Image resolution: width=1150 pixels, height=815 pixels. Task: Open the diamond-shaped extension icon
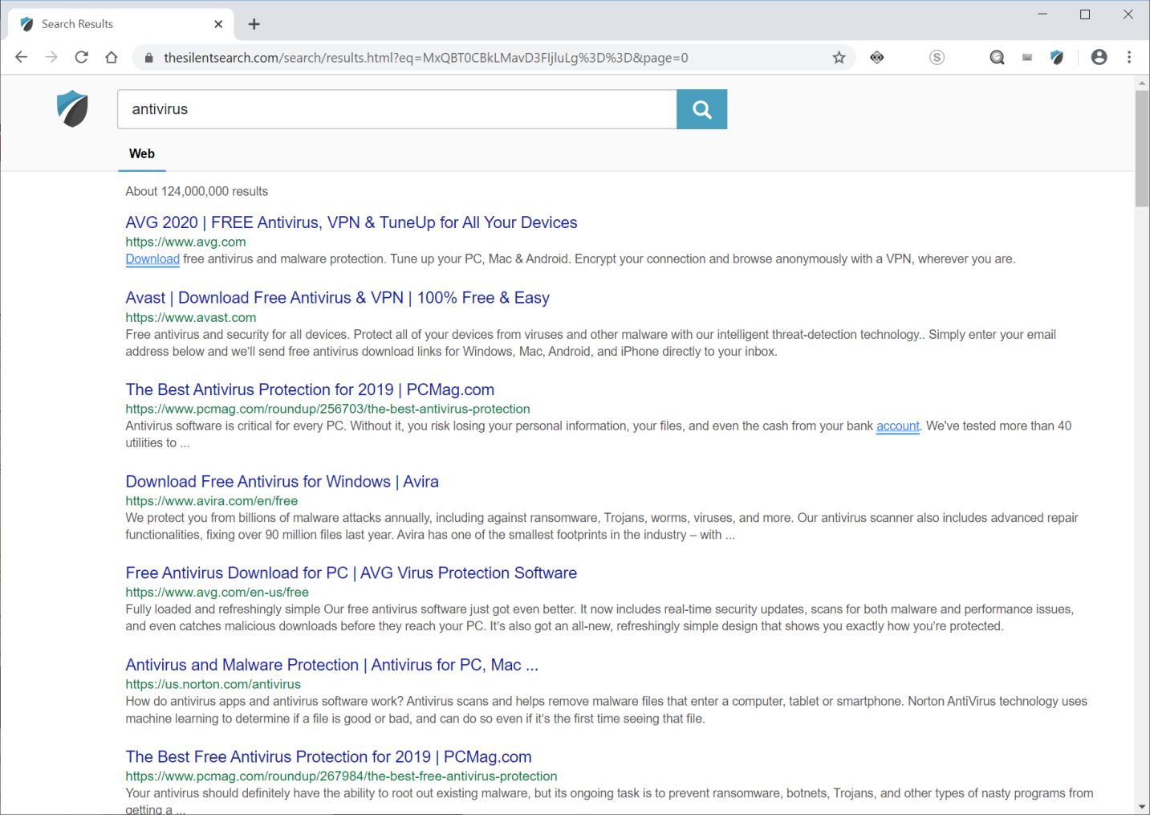coord(876,57)
